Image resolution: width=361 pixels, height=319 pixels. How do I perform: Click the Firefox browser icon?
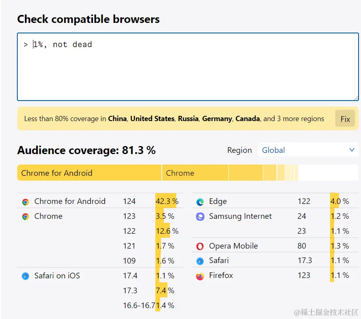(200, 276)
